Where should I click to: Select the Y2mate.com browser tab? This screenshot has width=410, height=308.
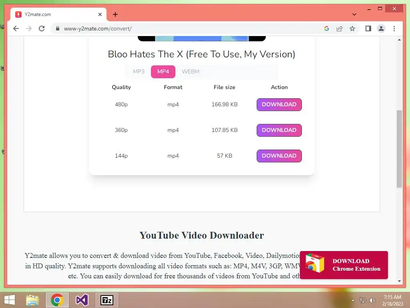[x=58, y=14]
